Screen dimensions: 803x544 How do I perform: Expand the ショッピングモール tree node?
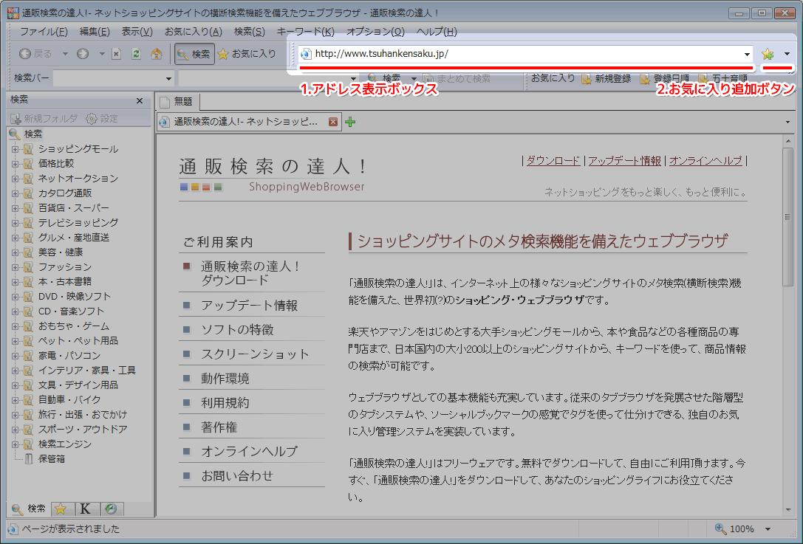click(15, 149)
